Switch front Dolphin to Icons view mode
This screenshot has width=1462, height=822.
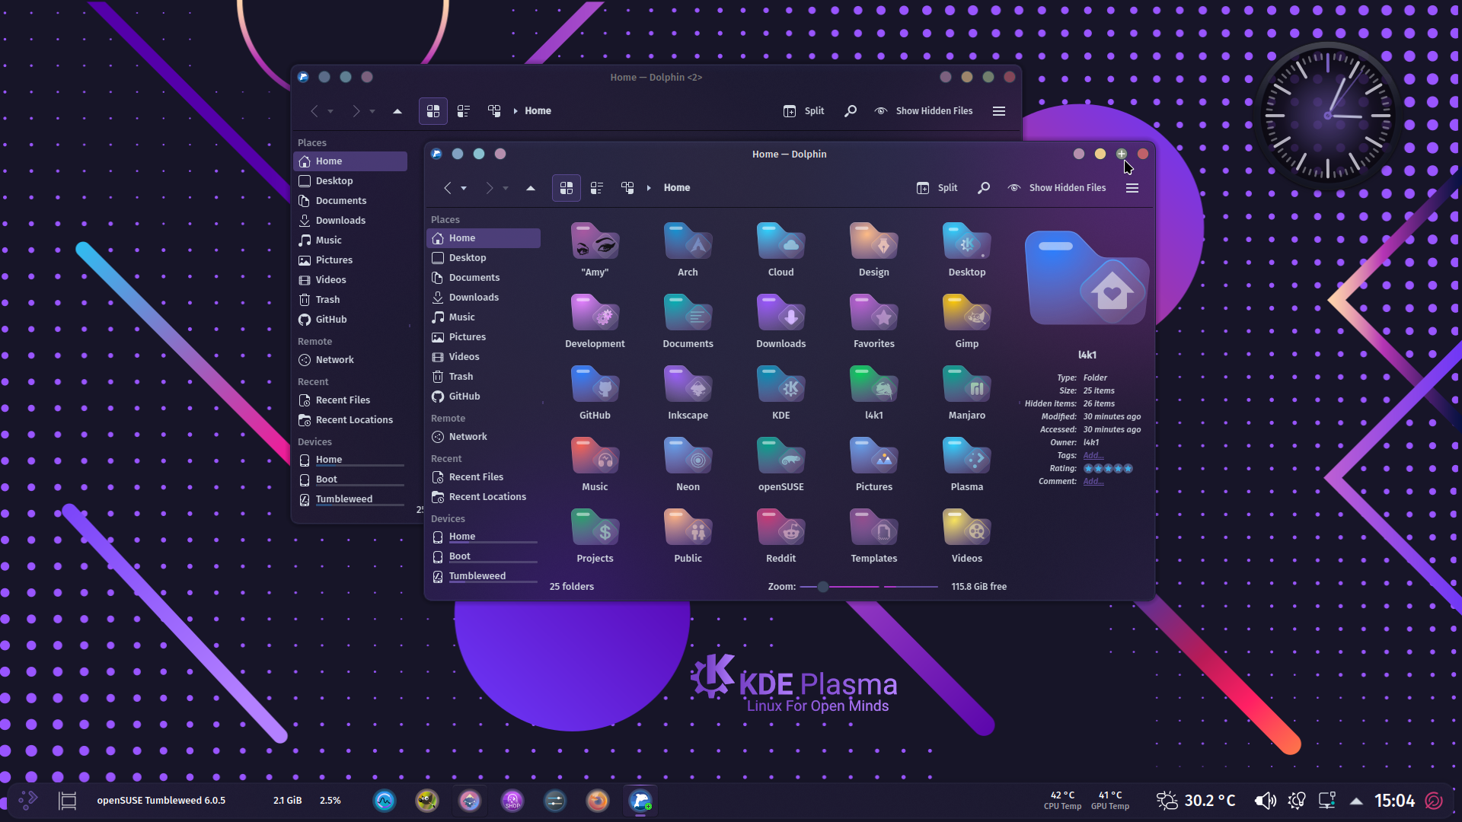567,188
